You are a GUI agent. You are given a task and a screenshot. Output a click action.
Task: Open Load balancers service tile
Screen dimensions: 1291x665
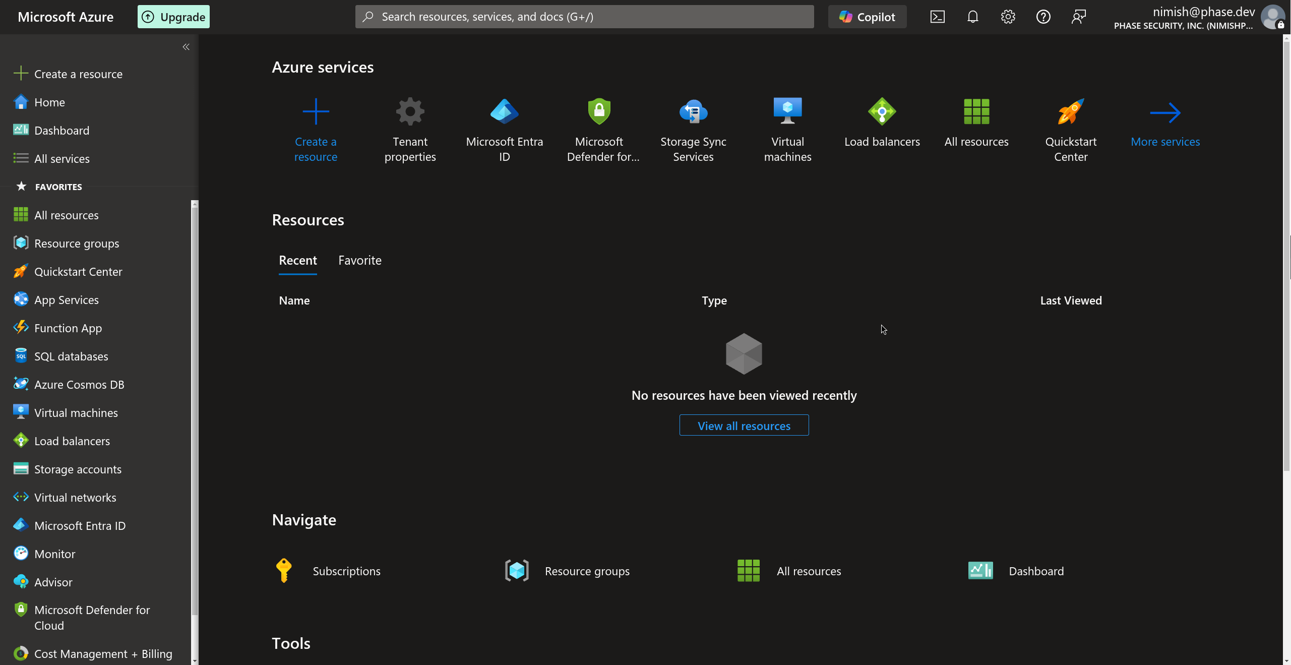click(x=882, y=124)
